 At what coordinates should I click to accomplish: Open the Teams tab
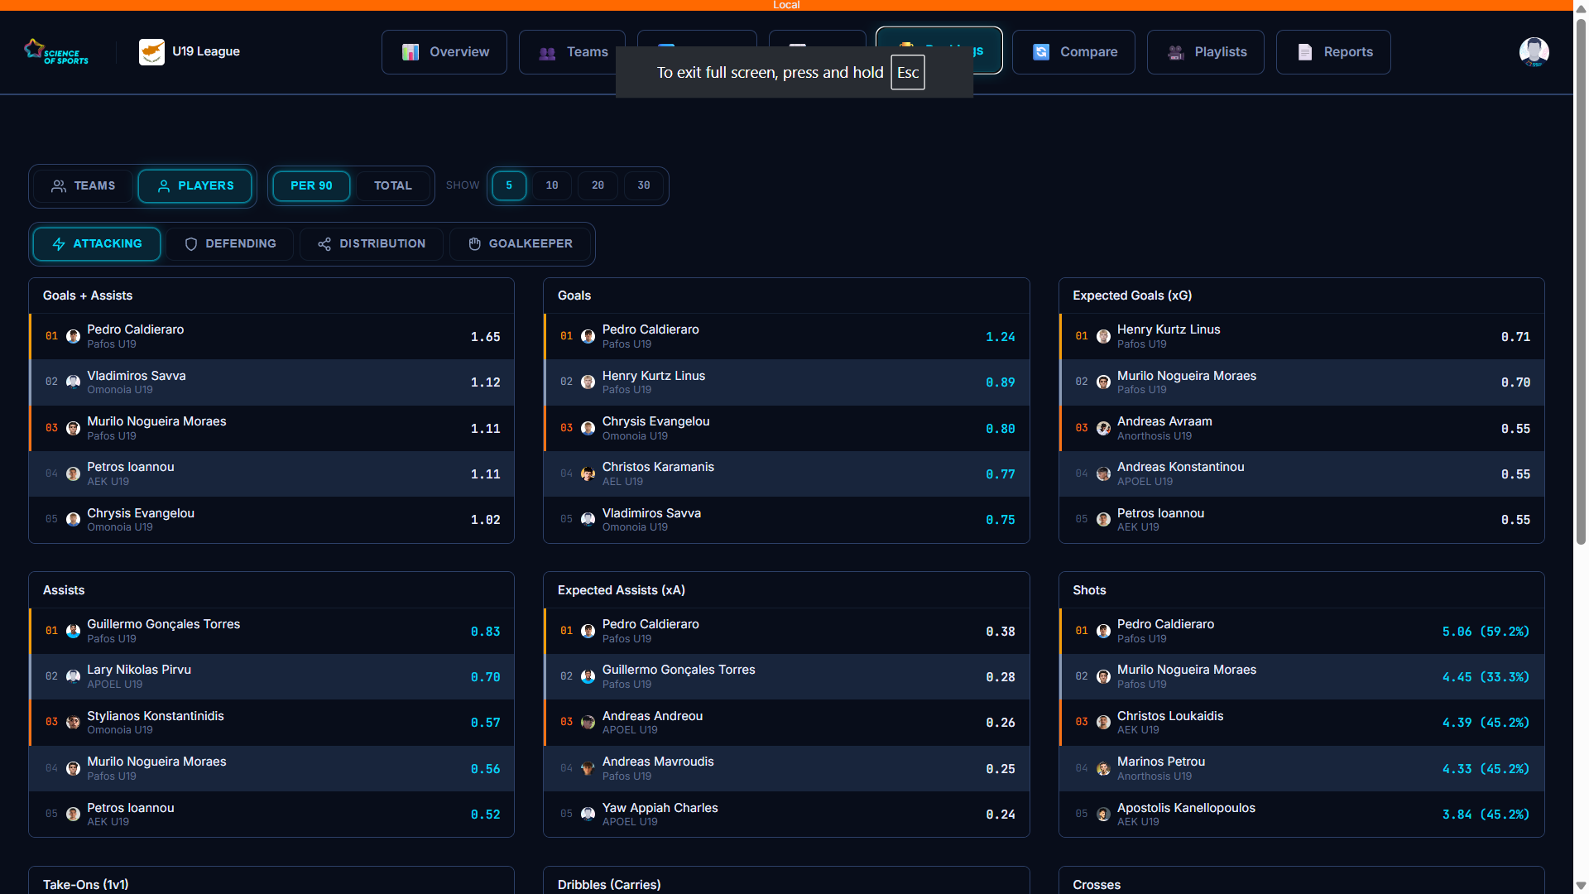pos(573,52)
